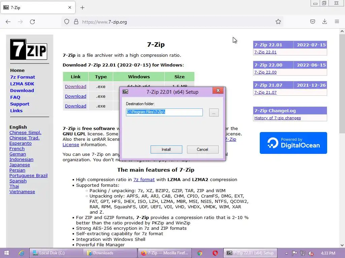Viewport: 345px width, 258px height.
Task: Open the Firefox hamburger menu
Action: point(337,21)
